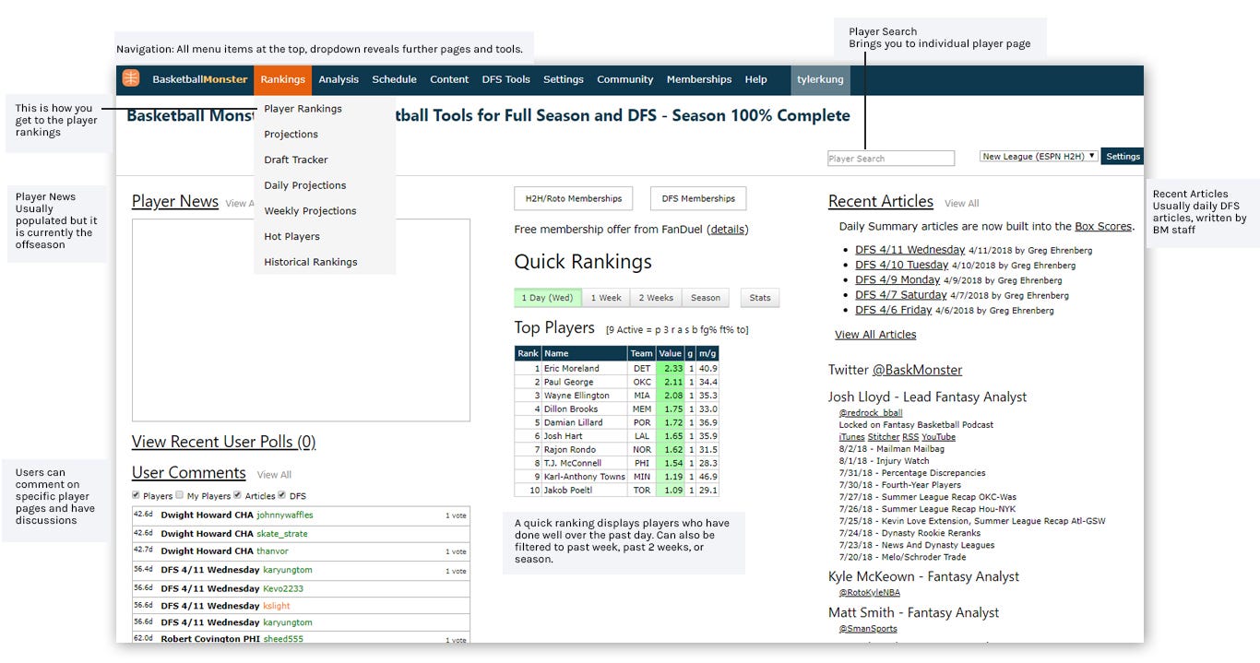
Task: Click the BasketballMonster basketball logo icon
Action: coord(131,78)
